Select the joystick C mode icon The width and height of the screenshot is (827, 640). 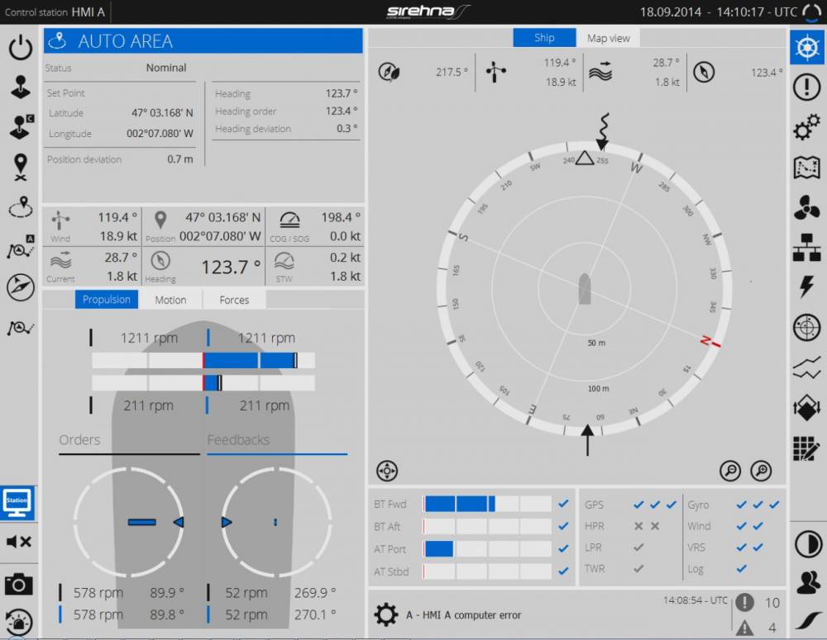coord(22,127)
